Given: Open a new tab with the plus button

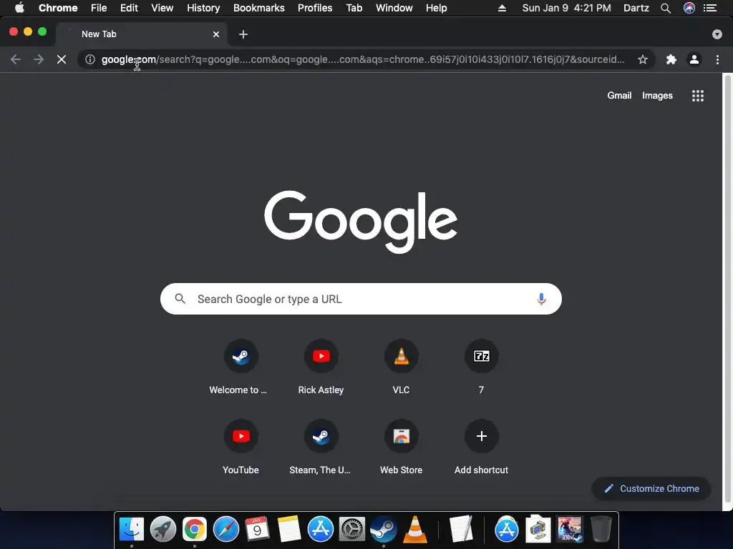Looking at the screenshot, I should tap(243, 34).
